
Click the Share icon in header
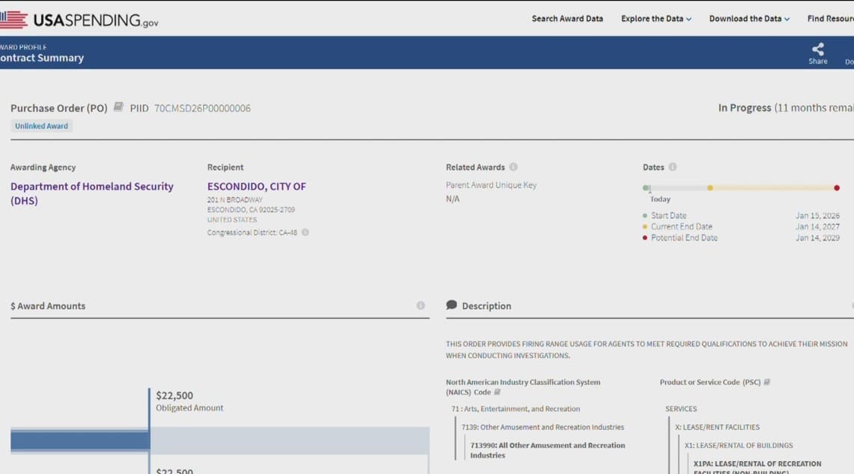pos(817,49)
